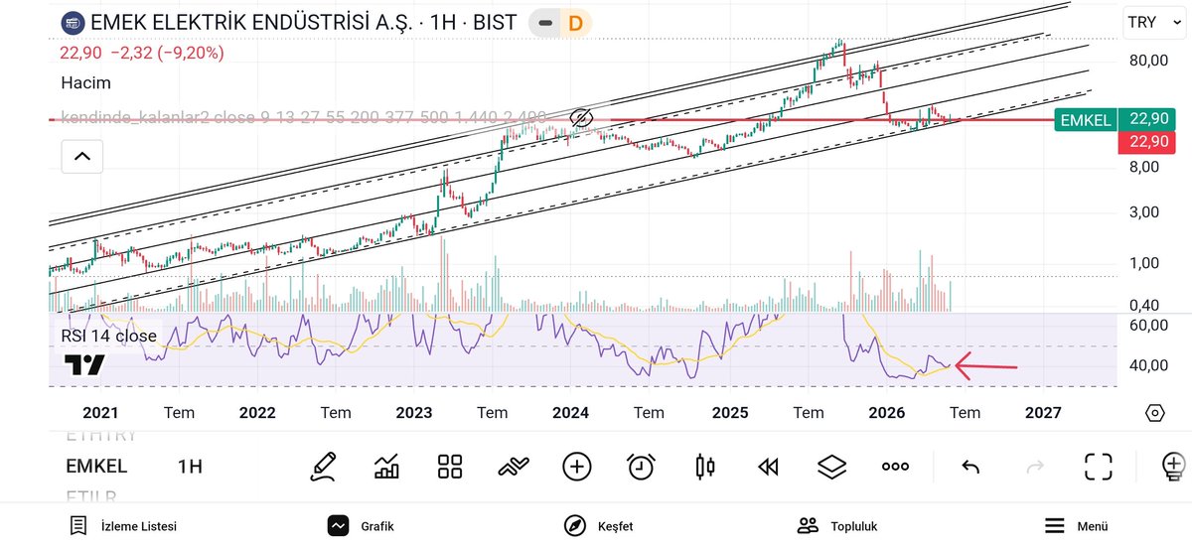Open the TradingView logo on chart

[84, 365]
